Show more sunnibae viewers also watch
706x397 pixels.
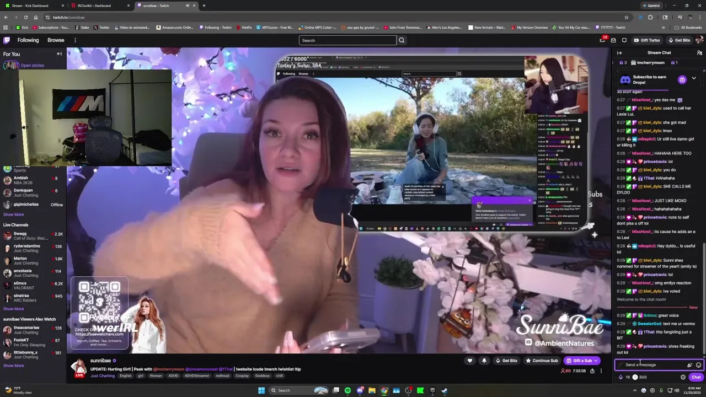tap(14, 366)
